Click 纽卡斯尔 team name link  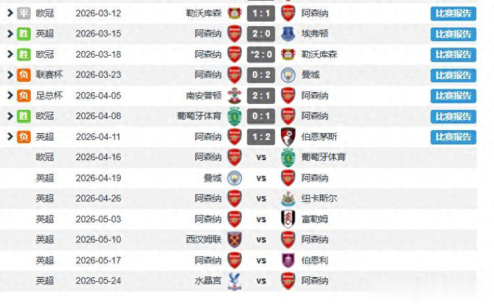pyautogui.click(x=319, y=199)
